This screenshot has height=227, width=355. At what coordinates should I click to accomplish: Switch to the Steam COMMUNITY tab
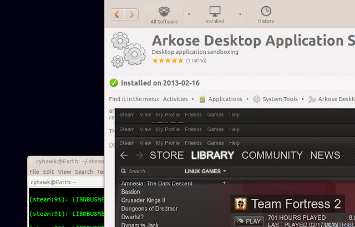[x=272, y=155]
